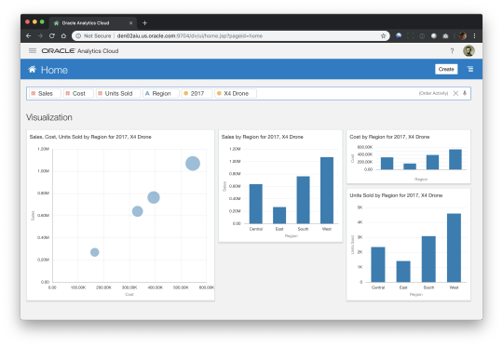The image size is (503, 347).
Task: Click the Create button
Action: pyautogui.click(x=446, y=69)
